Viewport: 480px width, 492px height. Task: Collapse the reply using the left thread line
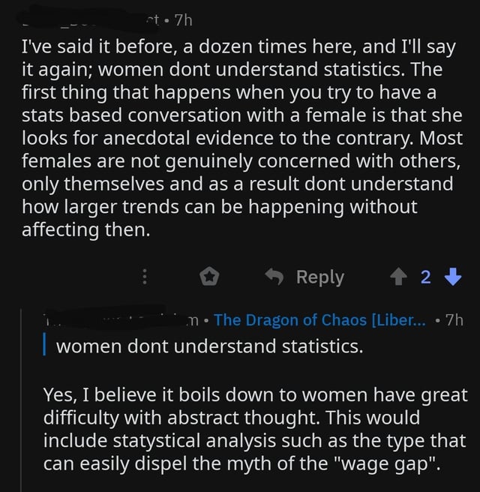coord(21,400)
